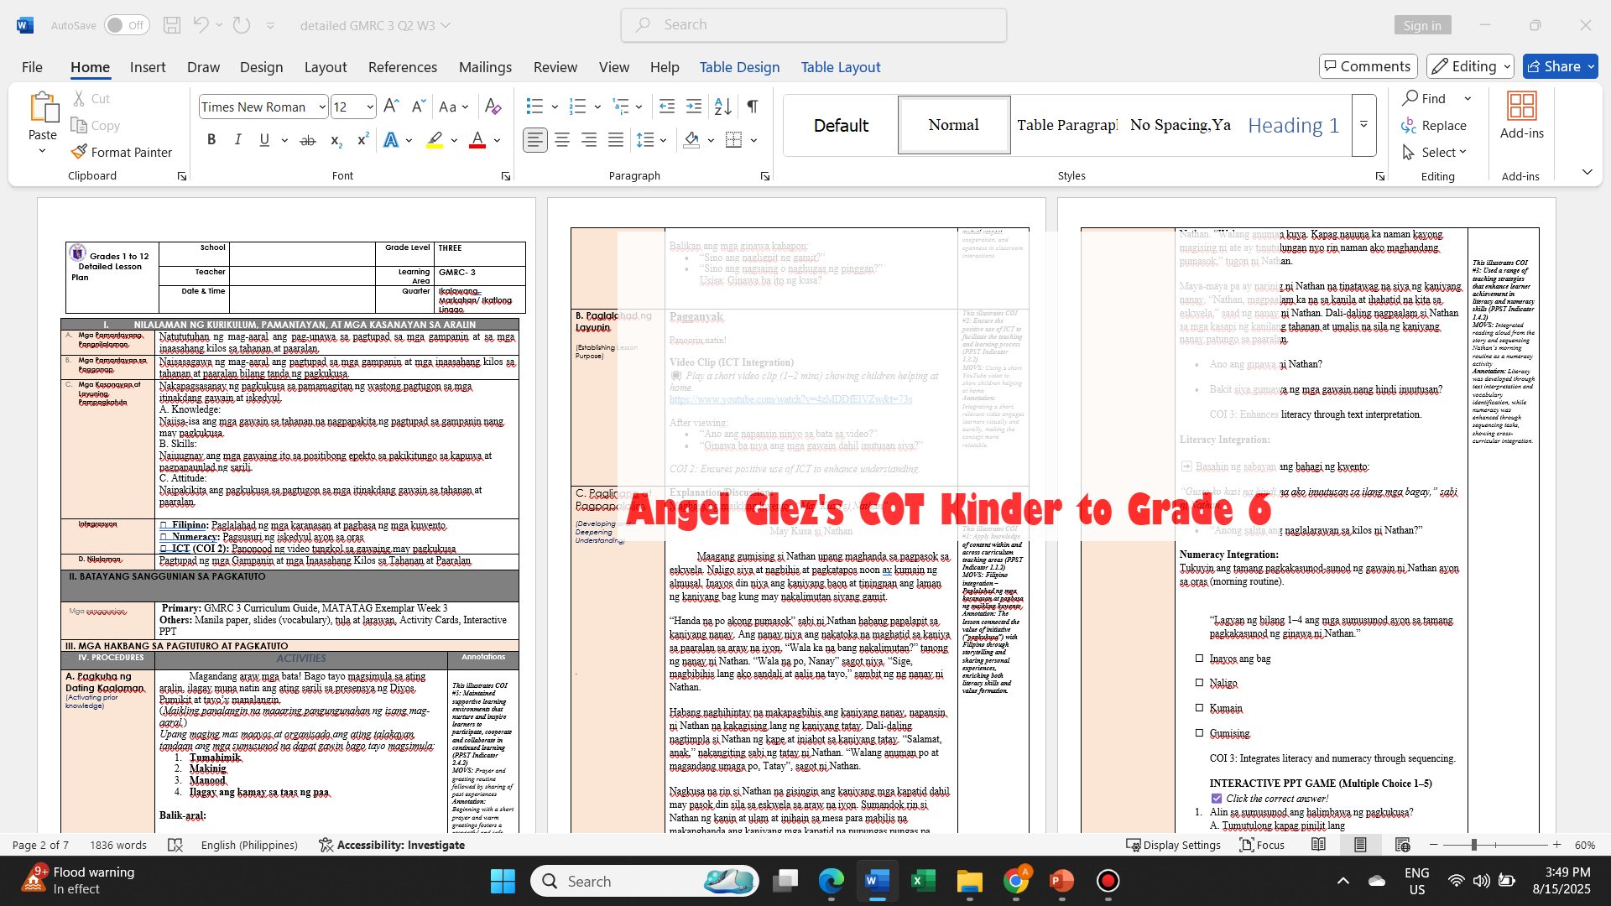Screen dimensions: 1611x906
Task: Justify paragraph text
Action: 616,140
